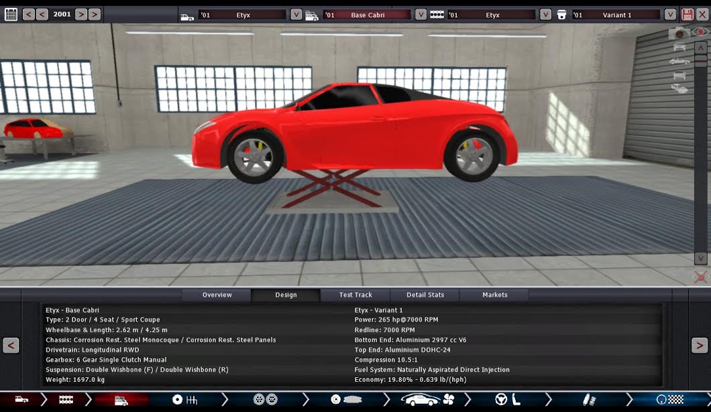The image size is (711, 412).
Task: Click the car model icon beside Etyx
Action: click(187, 16)
